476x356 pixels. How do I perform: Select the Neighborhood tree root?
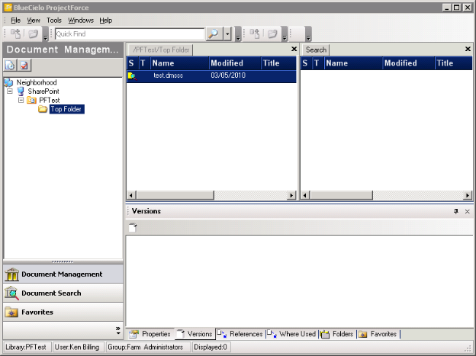point(37,82)
